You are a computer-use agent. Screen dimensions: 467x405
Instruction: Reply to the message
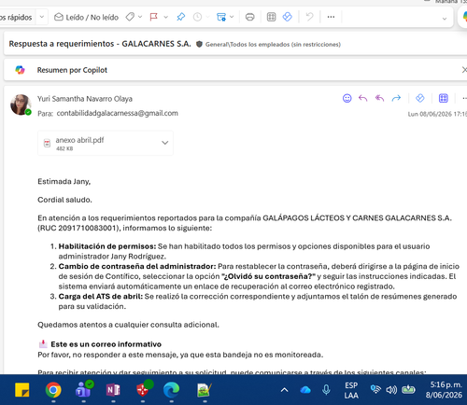pyautogui.click(x=362, y=98)
